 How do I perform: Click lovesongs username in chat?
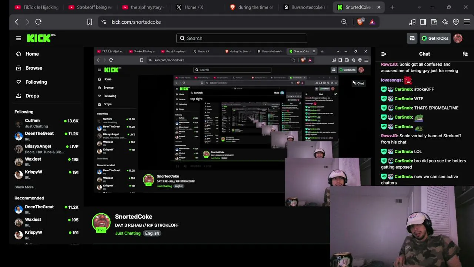click(x=391, y=80)
